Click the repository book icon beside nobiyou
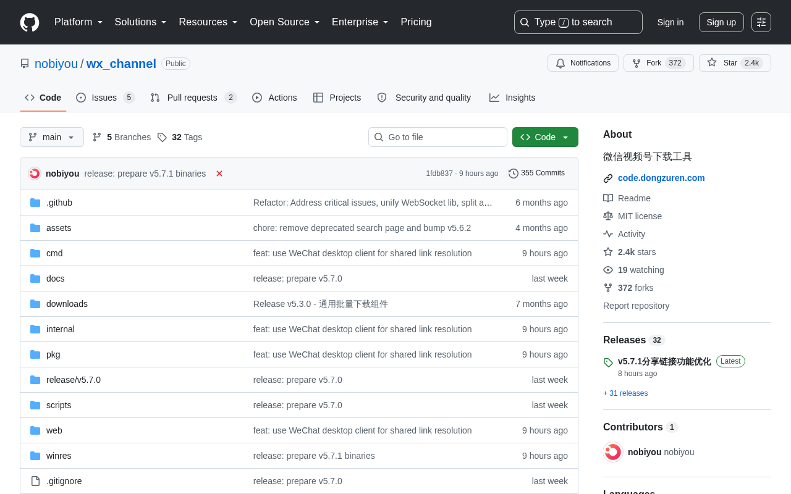Viewport: 791px width, 494px height. click(x=25, y=64)
